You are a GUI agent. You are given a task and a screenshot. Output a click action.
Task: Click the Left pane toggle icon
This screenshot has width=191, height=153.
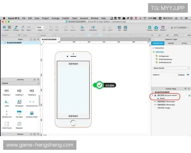[119, 28]
